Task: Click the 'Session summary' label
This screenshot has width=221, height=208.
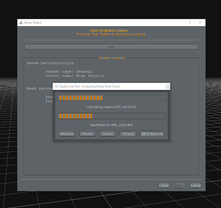Action: pos(112,58)
